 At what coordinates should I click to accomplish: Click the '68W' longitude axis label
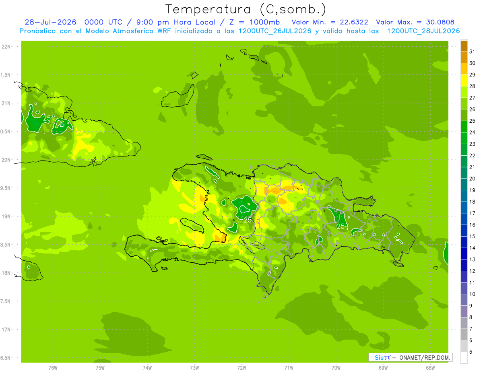pos(430,367)
